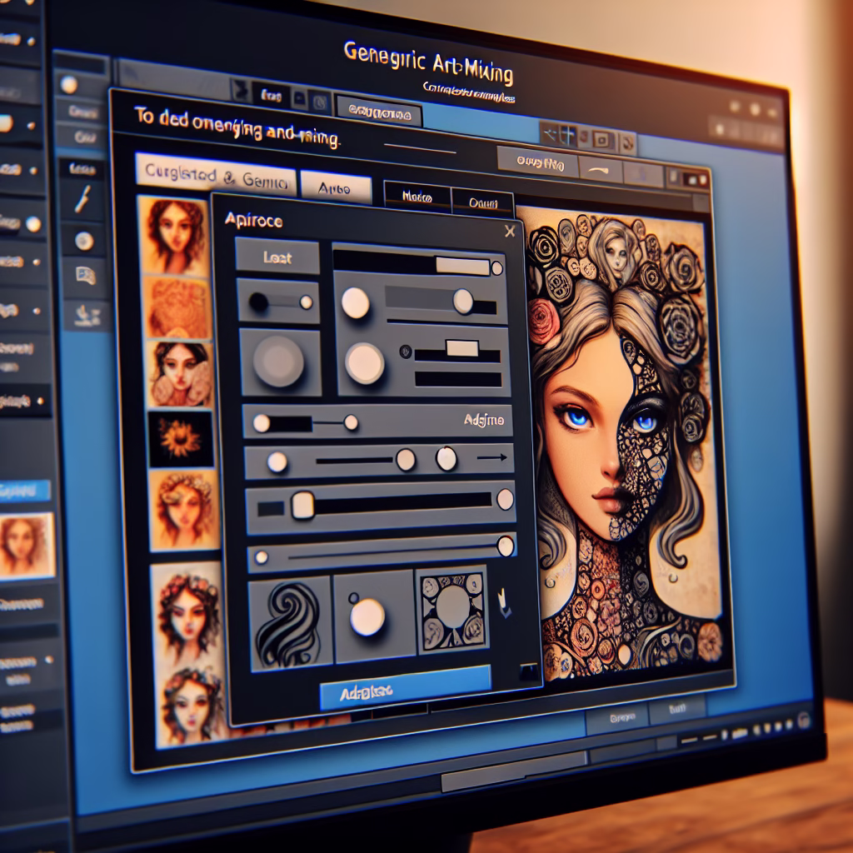Viewport: 853px width, 853px height.
Task: Click the rotate icon beside the crop tool
Action: tap(629, 144)
